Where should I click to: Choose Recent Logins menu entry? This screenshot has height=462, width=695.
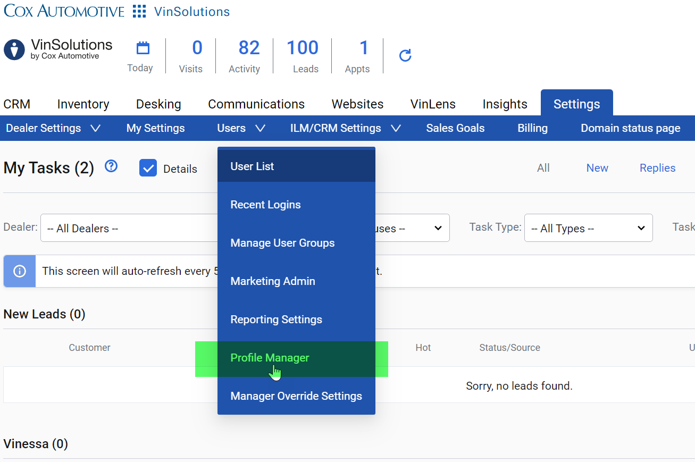pos(296,205)
